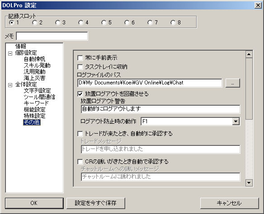Screen dimensions: 264x214
Task: Select record slot 8 radio button
Action: click(x=173, y=23)
